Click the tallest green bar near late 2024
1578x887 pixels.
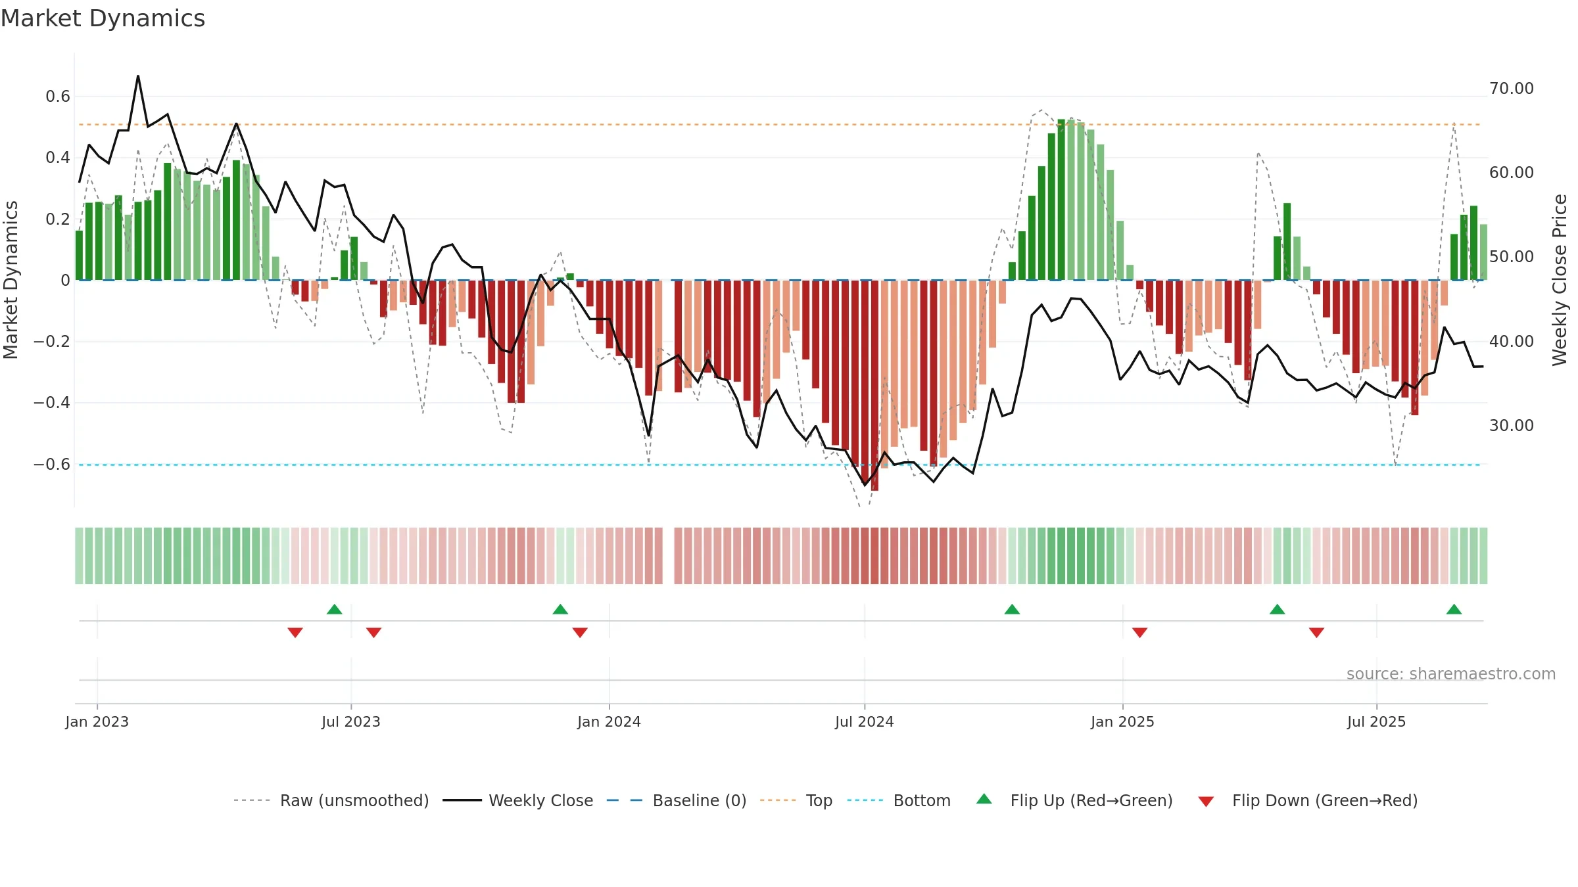coord(1061,200)
